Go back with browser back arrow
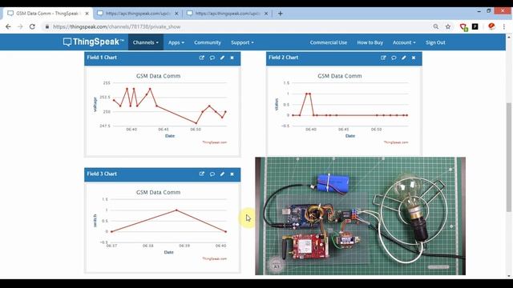This screenshot has height=288, width=513. (8, 26)
